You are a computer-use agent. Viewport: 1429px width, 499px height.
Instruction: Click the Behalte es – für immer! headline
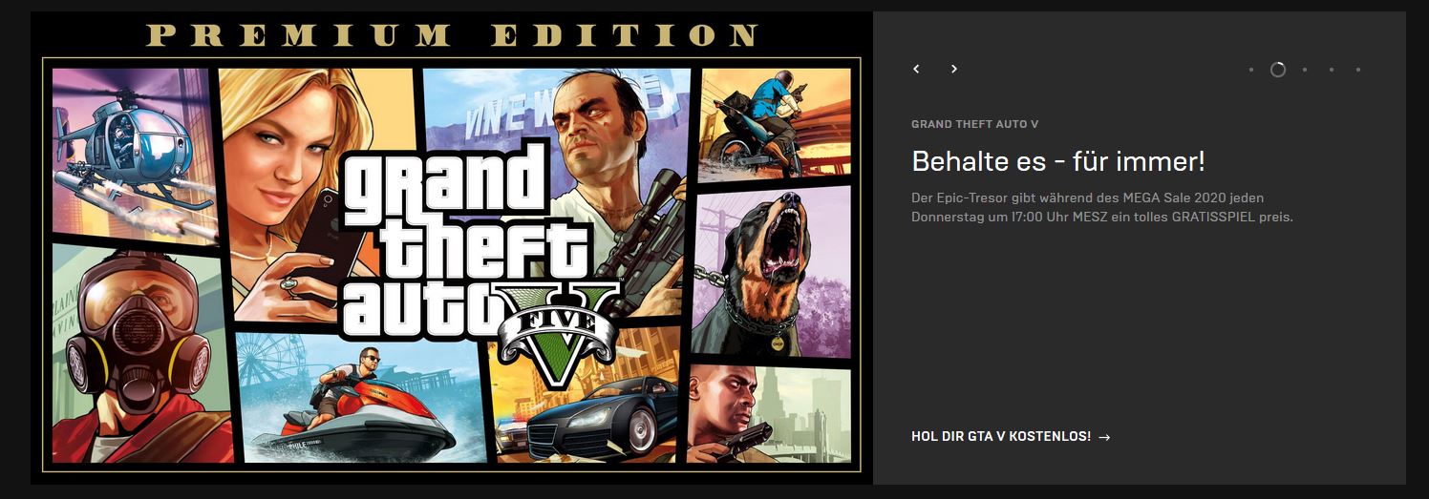click(1058, 161)
